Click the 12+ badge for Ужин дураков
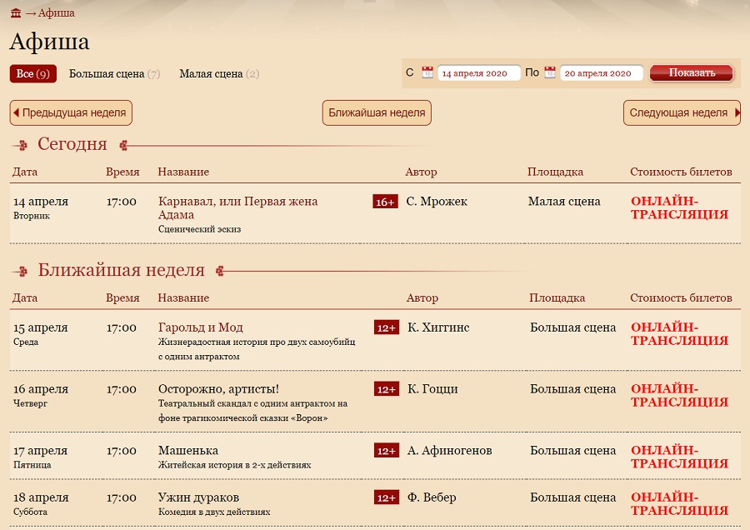The width and height of the screenshot is (750, 530). [x=387, y=497]
